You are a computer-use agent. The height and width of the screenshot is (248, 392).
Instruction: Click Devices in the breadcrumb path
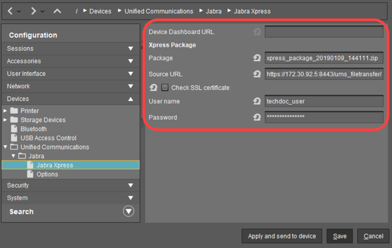[x=100, y=11]
